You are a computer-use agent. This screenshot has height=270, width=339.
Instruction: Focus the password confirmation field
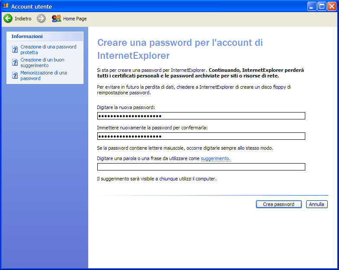point(201,136)
